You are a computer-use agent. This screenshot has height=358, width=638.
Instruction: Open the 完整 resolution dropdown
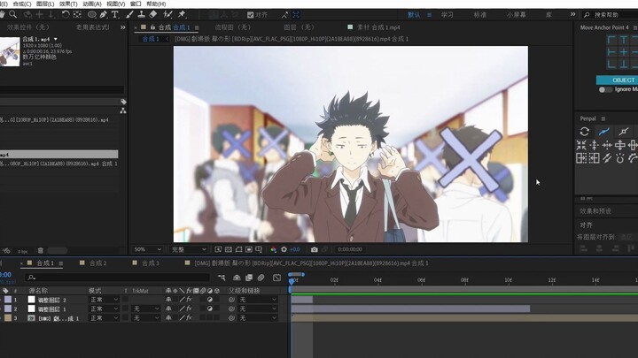click(x=189, y=249)
